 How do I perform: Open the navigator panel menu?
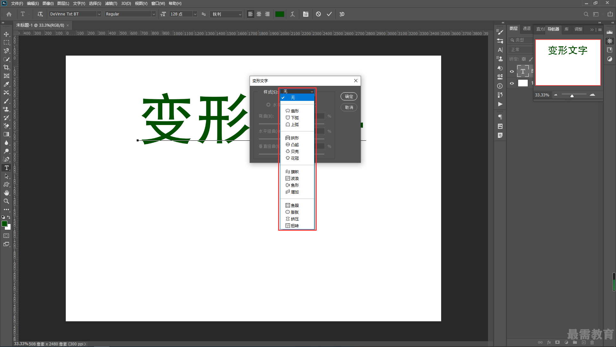coord(600,30)
